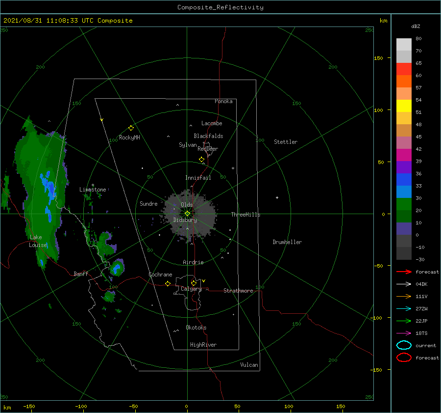
Task: Click the dBZ legend heading
Action: [416, 26]
